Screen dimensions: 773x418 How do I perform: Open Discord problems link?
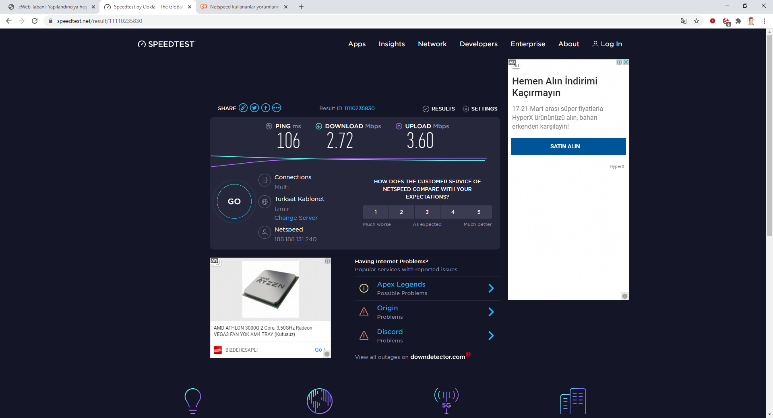point(390,332)
